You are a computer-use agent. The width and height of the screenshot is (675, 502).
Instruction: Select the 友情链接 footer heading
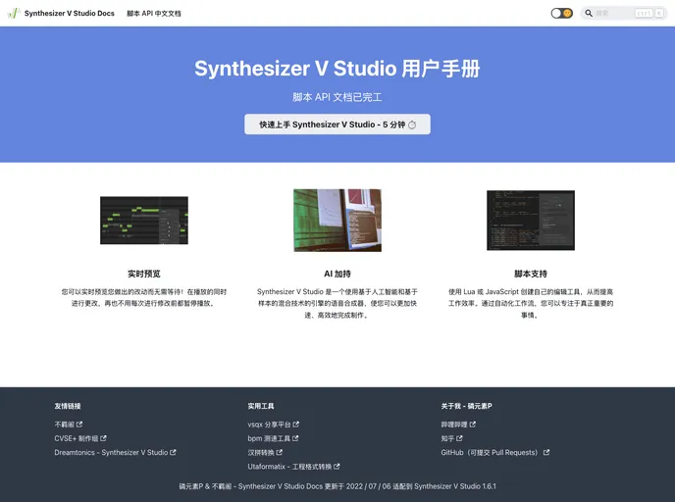click(68, 406)
